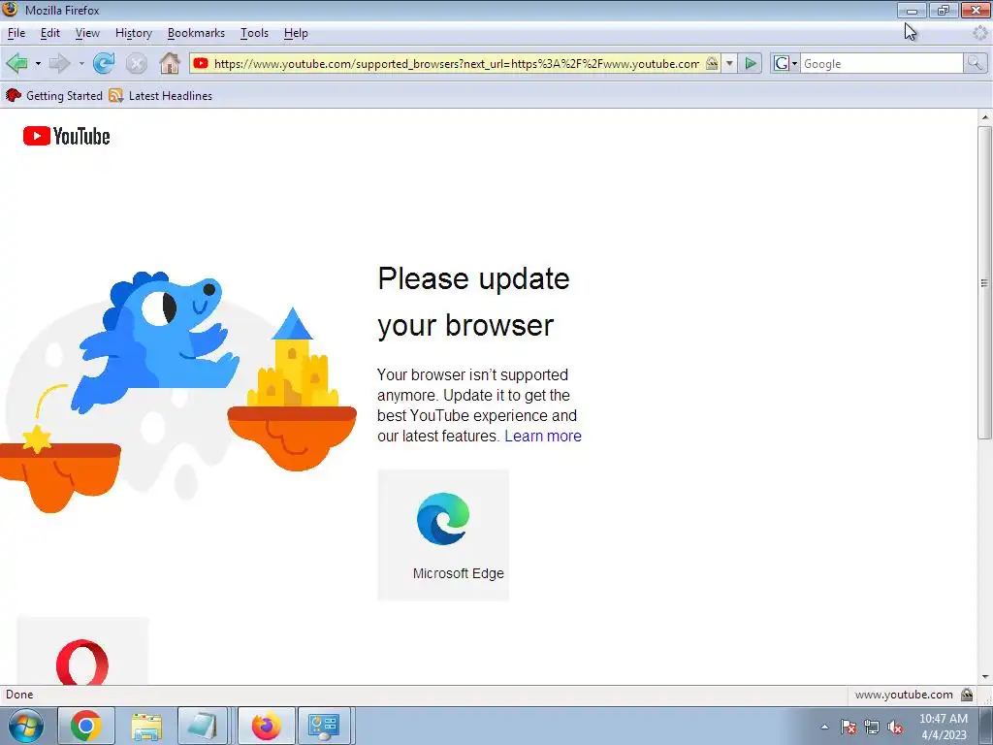
Task: Open the Windows Start menu
Action: [x=26, y=726]
